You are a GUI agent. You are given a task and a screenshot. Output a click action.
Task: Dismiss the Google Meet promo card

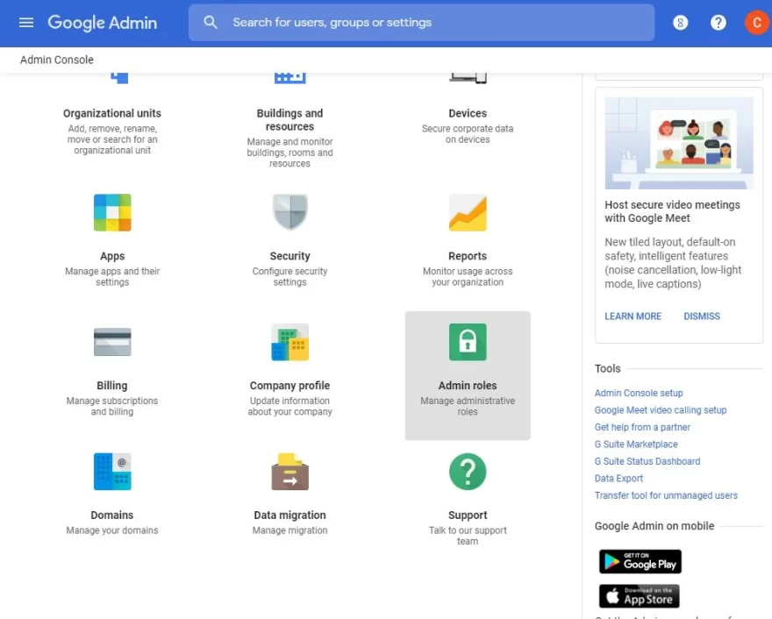[702, 316]
